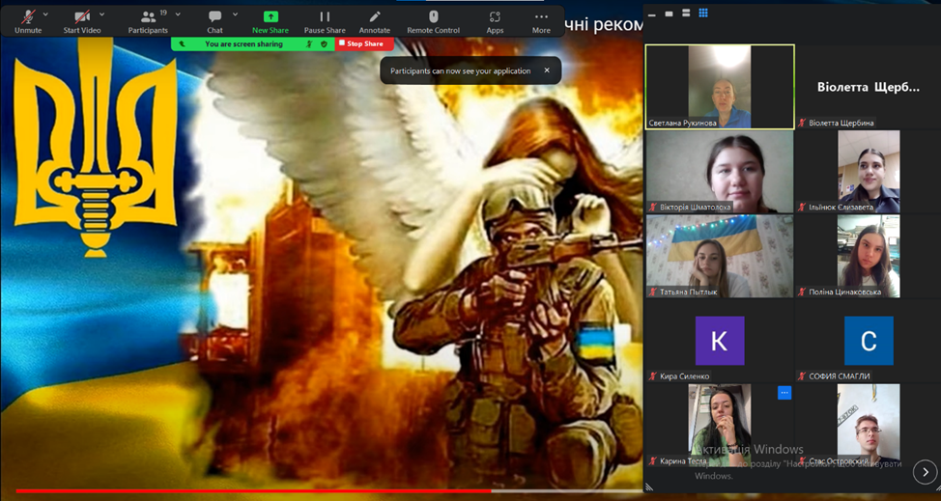Screen dimensions: 941x501
Task: Click the green phone icon on sharing bar
Action: click(182, 43)
